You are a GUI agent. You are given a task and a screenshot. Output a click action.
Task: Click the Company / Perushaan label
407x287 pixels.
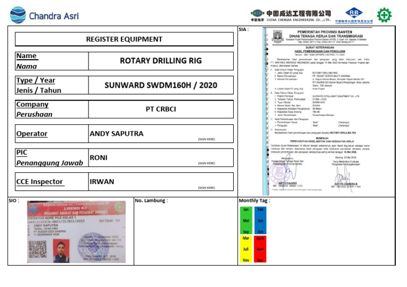tap(34, 109)
